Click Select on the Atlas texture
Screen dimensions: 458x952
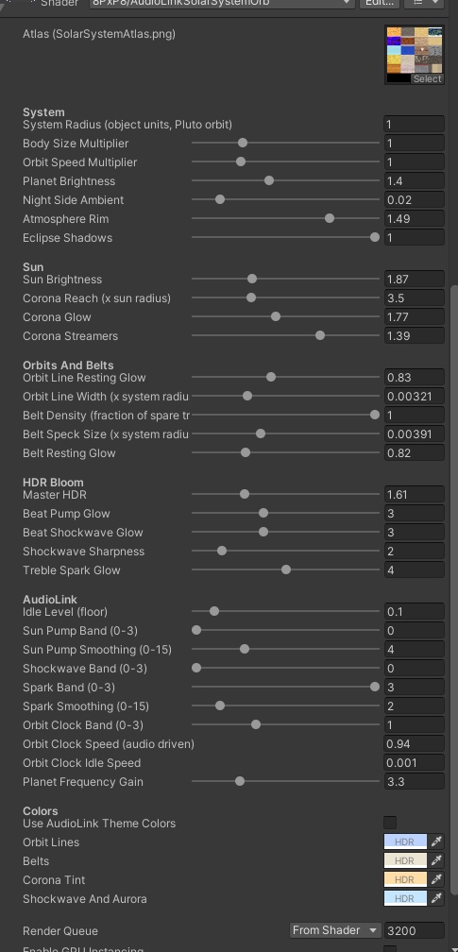tap(427, 79)
